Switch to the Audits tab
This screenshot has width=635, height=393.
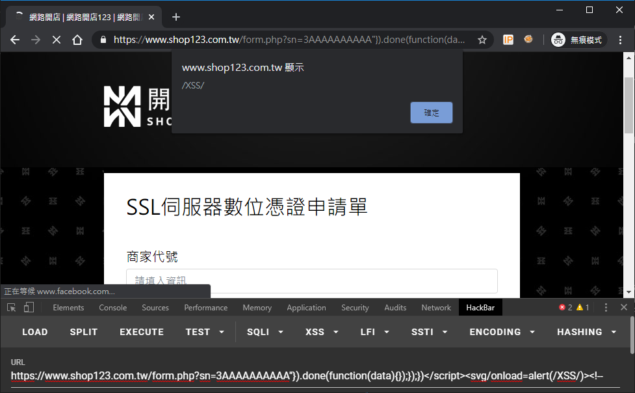coord(395,307)
